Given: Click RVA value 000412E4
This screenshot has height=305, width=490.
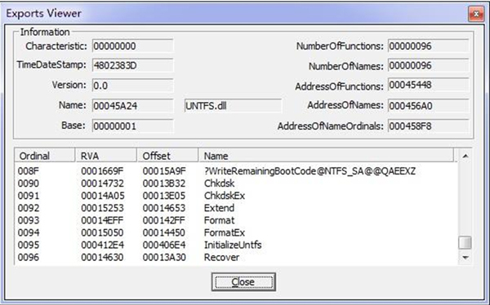Looking at the screenshot, I should pos(103,245).
